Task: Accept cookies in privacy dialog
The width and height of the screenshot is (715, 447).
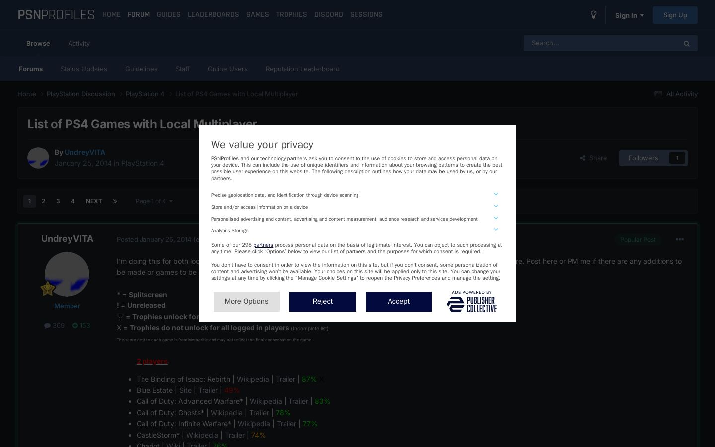Action: pyautogui.click(x=399, y=301)
